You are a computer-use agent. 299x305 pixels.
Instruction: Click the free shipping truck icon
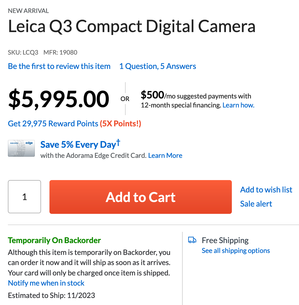pos(192,240)
